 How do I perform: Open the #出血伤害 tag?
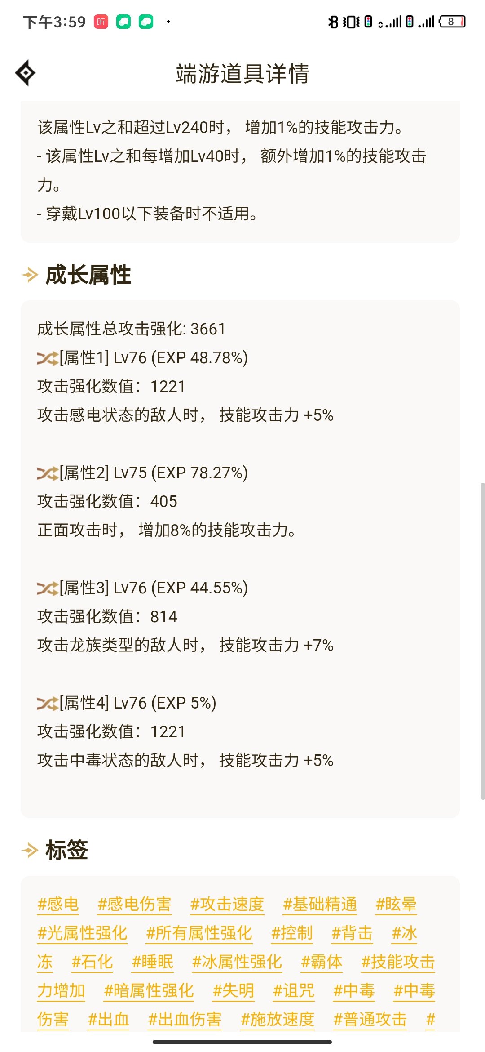coord(185,1019)
